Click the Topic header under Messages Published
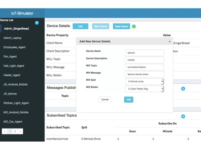 point(65,96)
